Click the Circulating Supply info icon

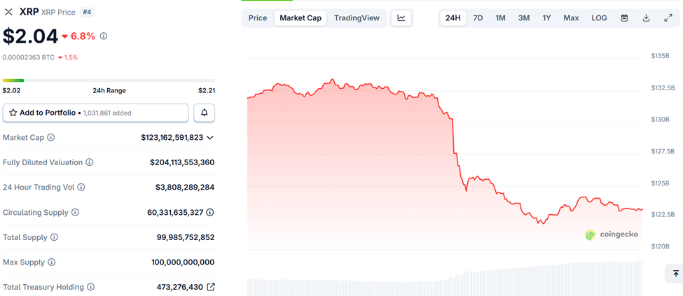[75, 213]
